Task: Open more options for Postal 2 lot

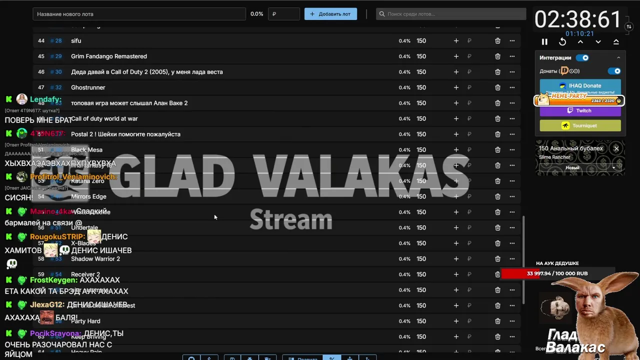Action: tap(512, 134)
